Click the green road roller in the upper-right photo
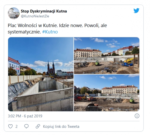Screen dimensions: 150x136 pos(97,63)
